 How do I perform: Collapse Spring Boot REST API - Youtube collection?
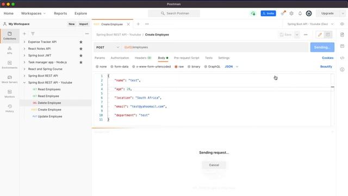point(24,83)
